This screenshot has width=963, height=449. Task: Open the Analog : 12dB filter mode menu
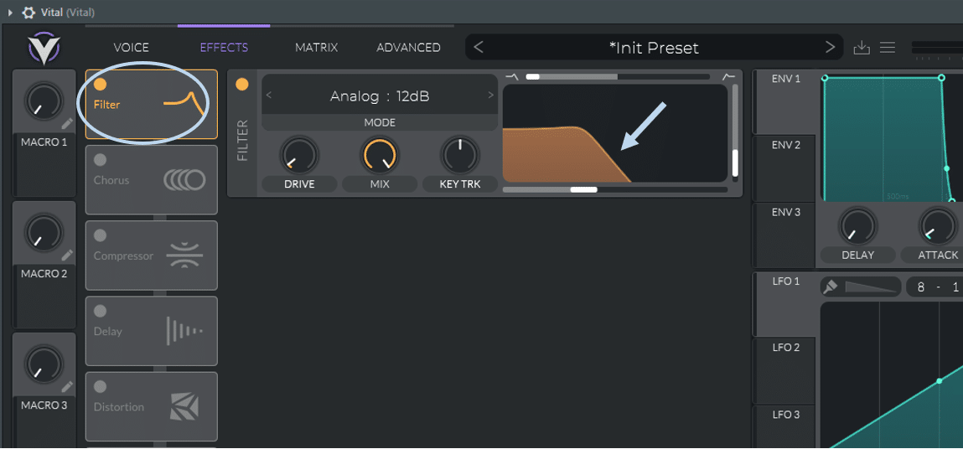pos(380,95)
